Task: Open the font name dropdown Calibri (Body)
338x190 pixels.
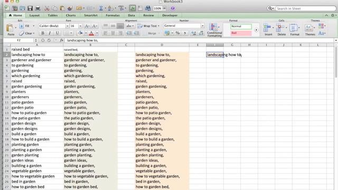Action: tap(67, 26)
